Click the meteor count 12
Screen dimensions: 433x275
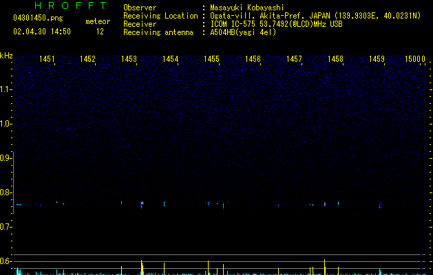point(100,32)
